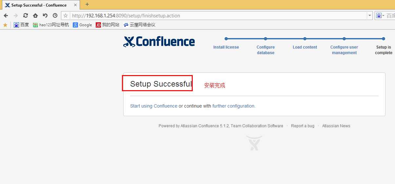Open the 云屋网络会议 bookmark

point(139,25)
